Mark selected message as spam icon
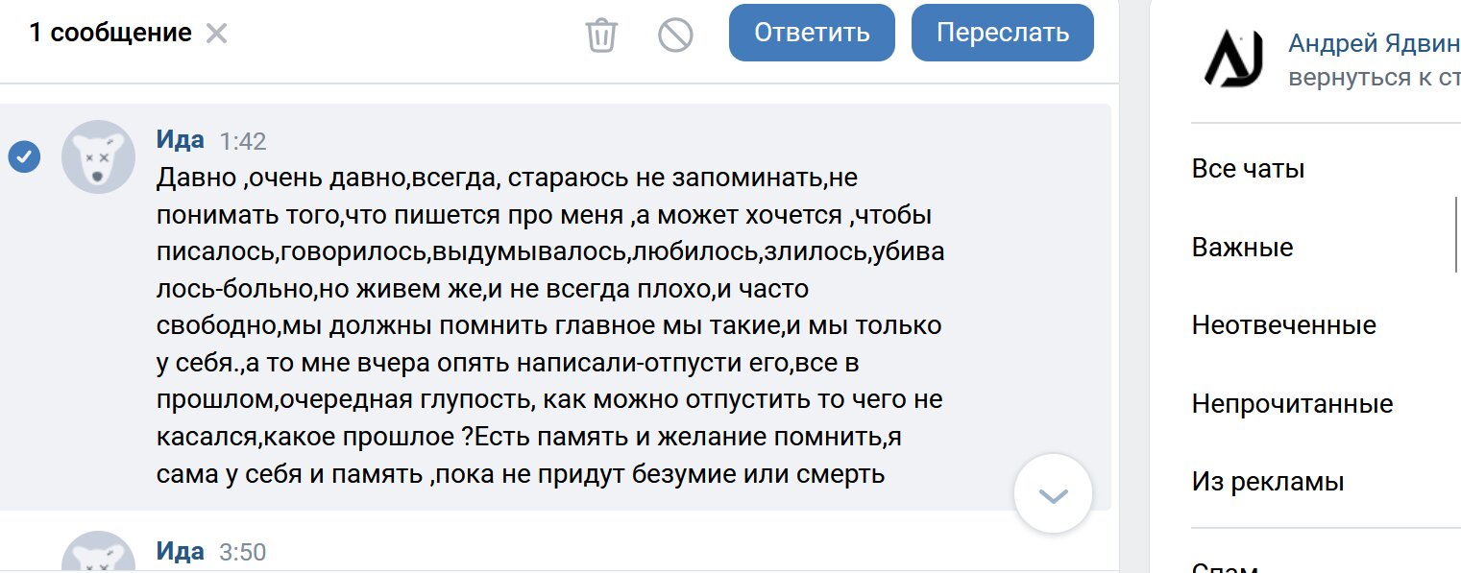Viewport: 1461px width, 573px height. 675,36
